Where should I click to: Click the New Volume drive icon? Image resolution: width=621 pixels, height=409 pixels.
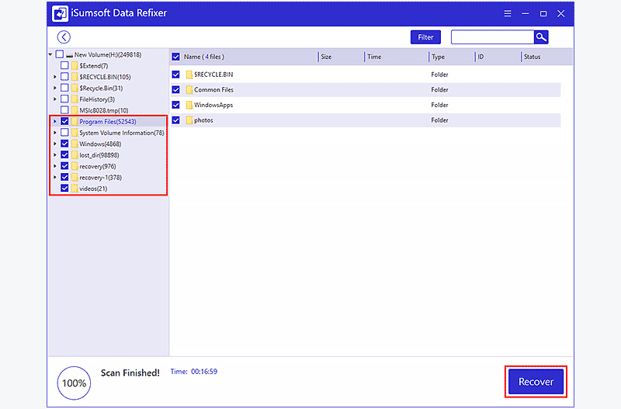(69, 55)
